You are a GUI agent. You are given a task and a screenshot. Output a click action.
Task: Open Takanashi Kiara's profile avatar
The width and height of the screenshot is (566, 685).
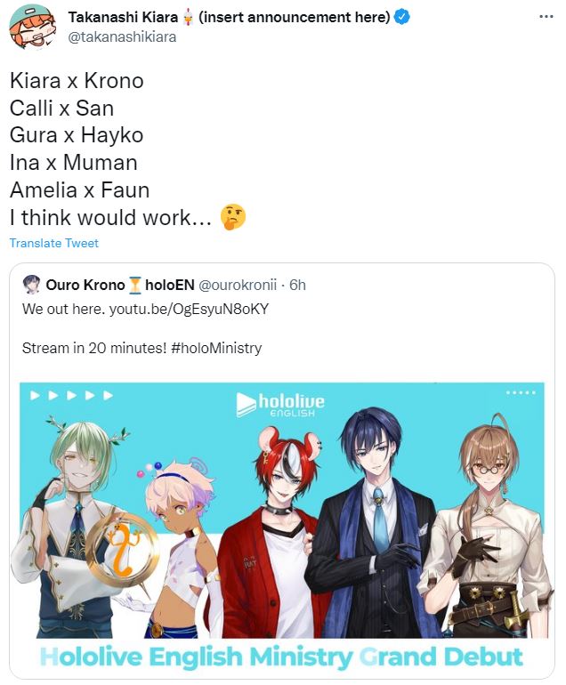click(33, 27)
